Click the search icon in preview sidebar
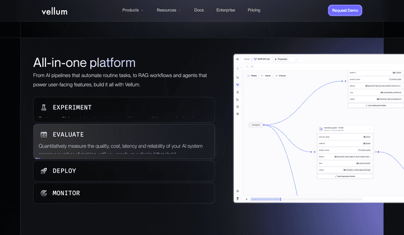Viewport: 404px width, 235px height. pyautogui.click(x=237, y=69)
